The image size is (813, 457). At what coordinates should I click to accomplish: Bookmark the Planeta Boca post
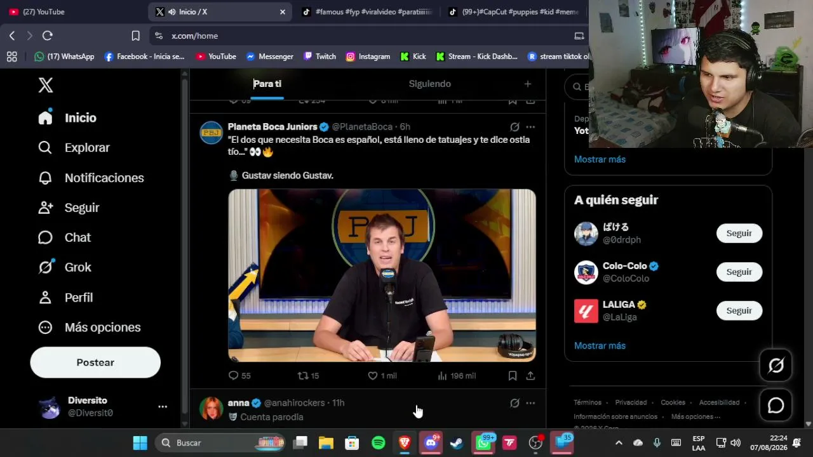coord(513,376)
